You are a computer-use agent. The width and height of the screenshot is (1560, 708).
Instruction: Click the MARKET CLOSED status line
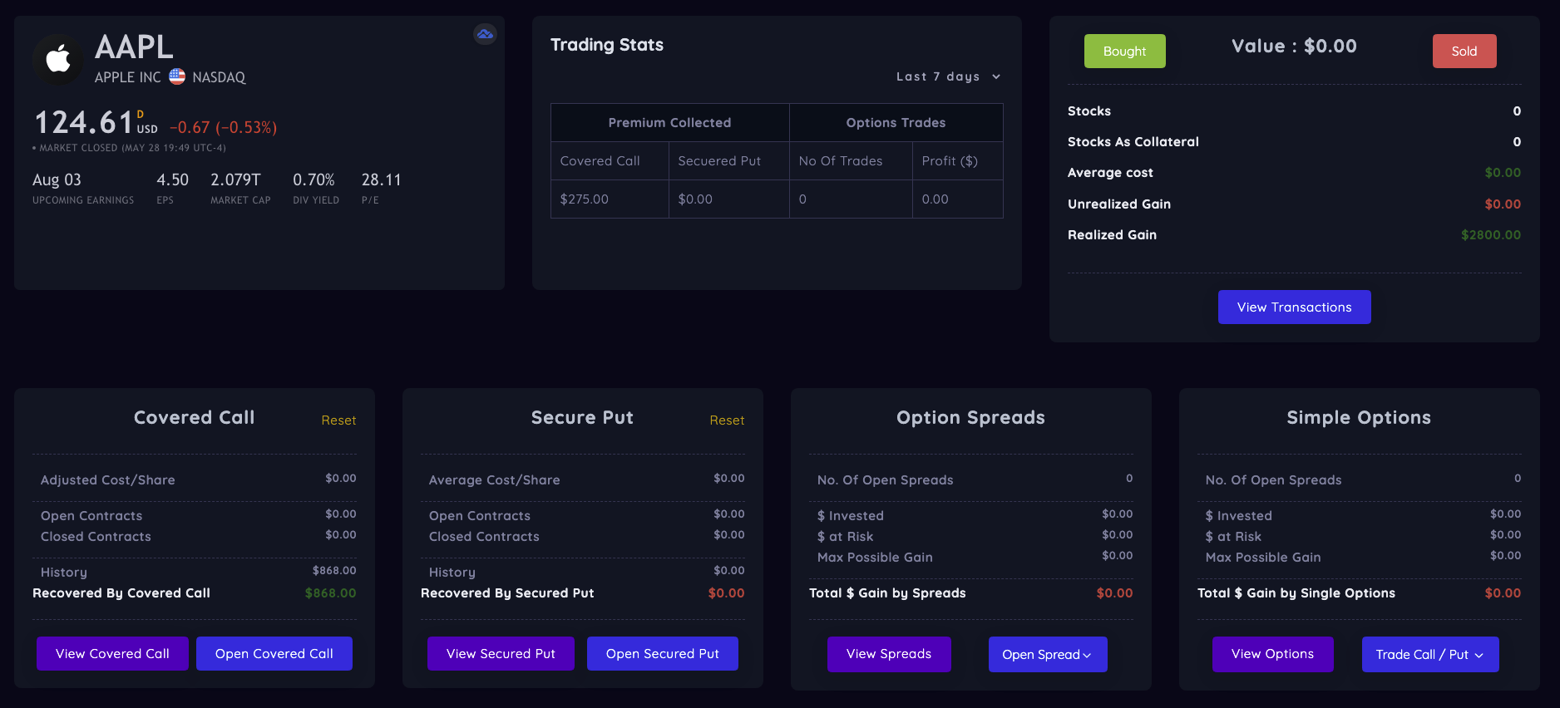(x=129, y=148)
